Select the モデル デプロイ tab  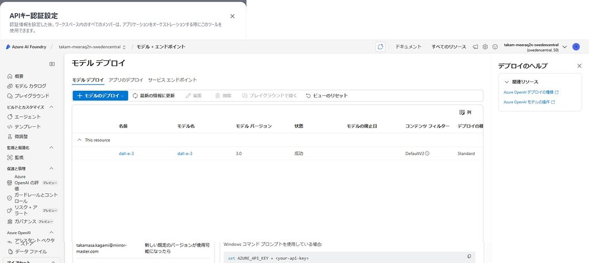[x=88, y=80]
